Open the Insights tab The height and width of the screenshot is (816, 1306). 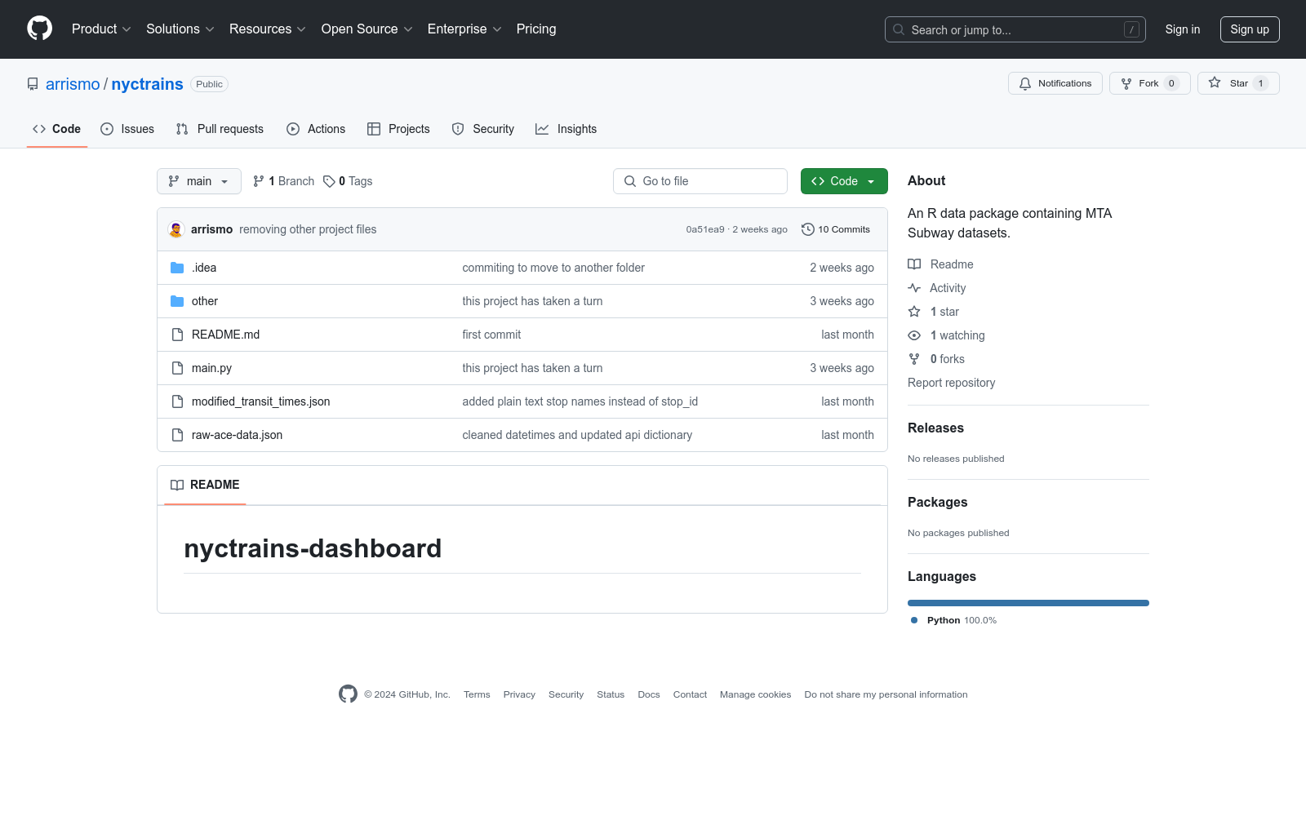point(566,129)
